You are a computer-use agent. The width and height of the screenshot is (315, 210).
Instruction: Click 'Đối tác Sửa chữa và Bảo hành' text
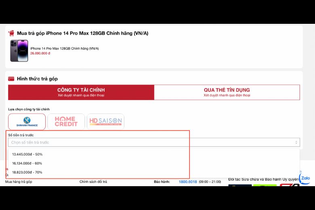click(263, 179)
